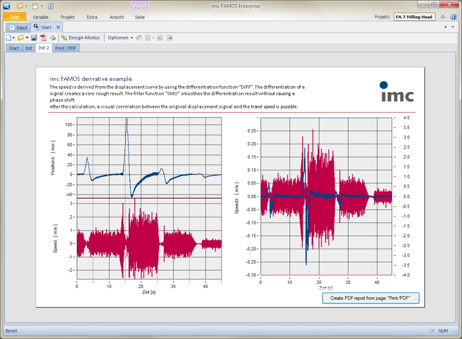This screenshot has height=339, width=462.
Task: Click the new panel icon in the toolbar
Action: click(9, 38)
